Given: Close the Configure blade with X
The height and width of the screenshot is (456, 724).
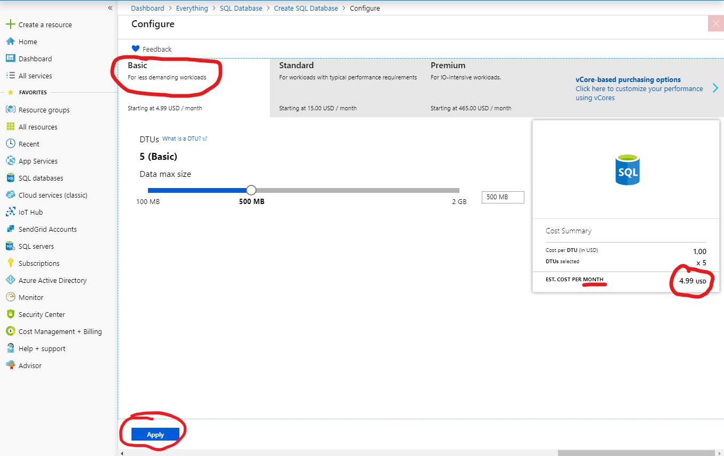Looking at the screenshot, I should tap(715, 23).
